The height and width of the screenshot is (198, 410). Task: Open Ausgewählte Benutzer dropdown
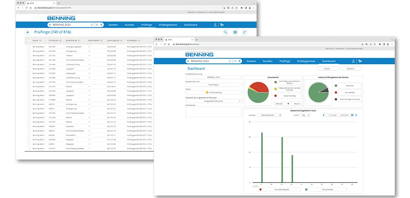pyautogui.click(x=214, y=101)
